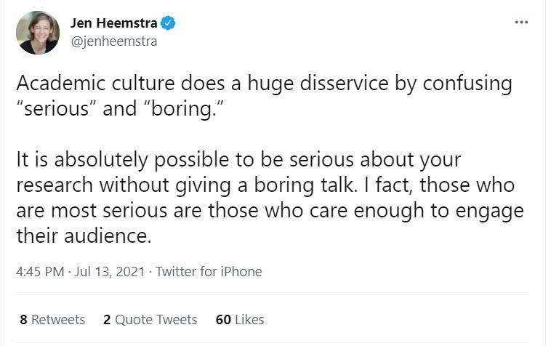Click the blue verified badge

pos(168,23)
